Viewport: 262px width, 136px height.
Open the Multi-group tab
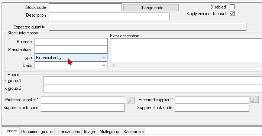pyautogui.click(x=109, y=132)
